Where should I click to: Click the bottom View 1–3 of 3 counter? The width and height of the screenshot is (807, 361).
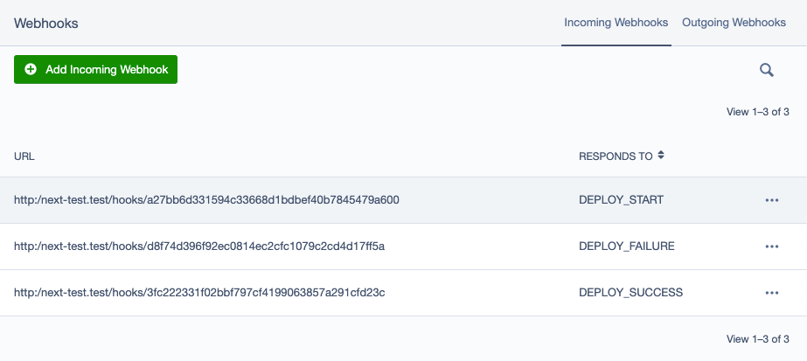pyautogui.click(x=757, y=339)
